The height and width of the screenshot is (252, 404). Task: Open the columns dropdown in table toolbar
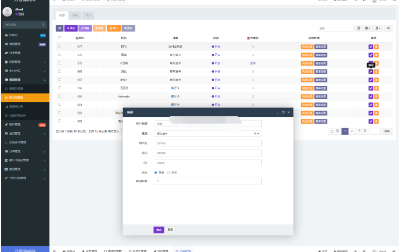[x=368, y=29]
